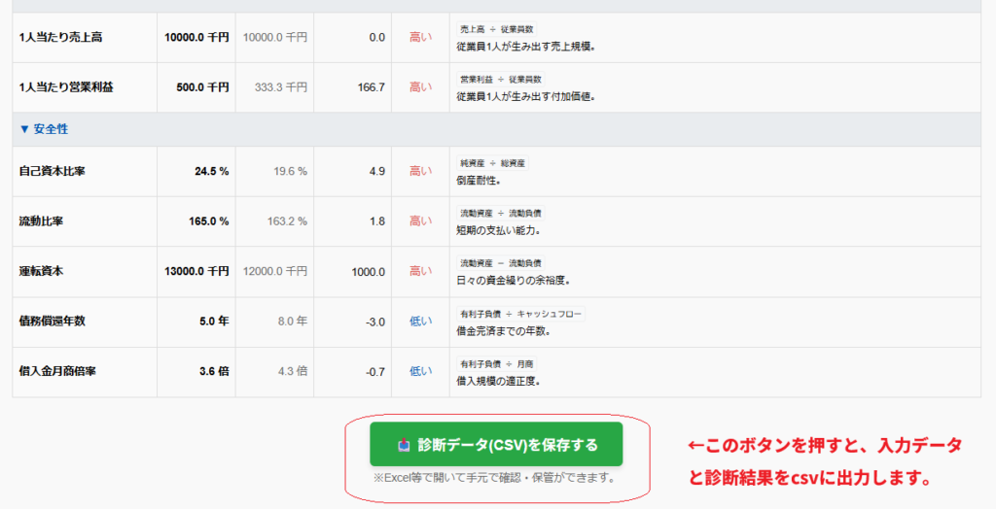Image resolution: width=996 pixels, height=509 pixels.
Task: Click the description 借入規模の適正度。
Action: [499, 382]
